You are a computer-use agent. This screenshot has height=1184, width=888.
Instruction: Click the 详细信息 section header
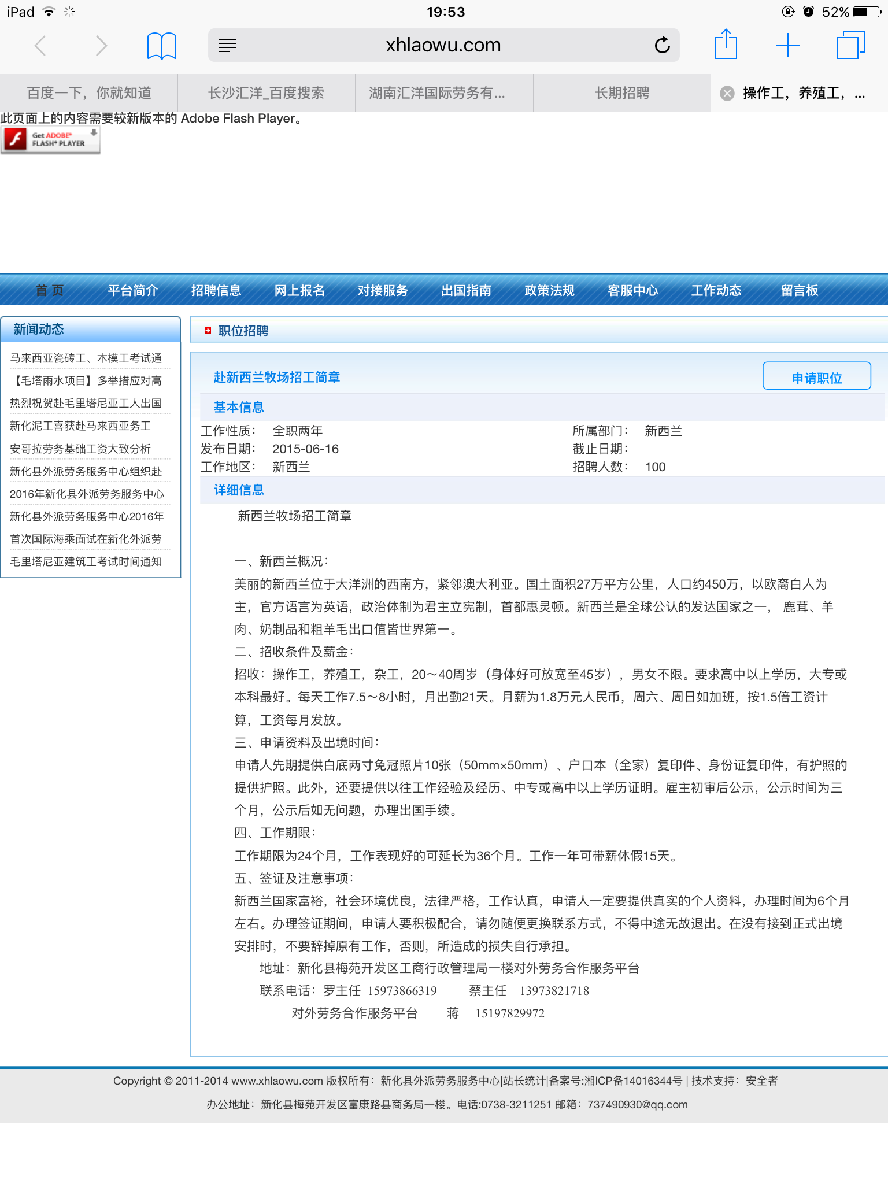tap(239, 490)
